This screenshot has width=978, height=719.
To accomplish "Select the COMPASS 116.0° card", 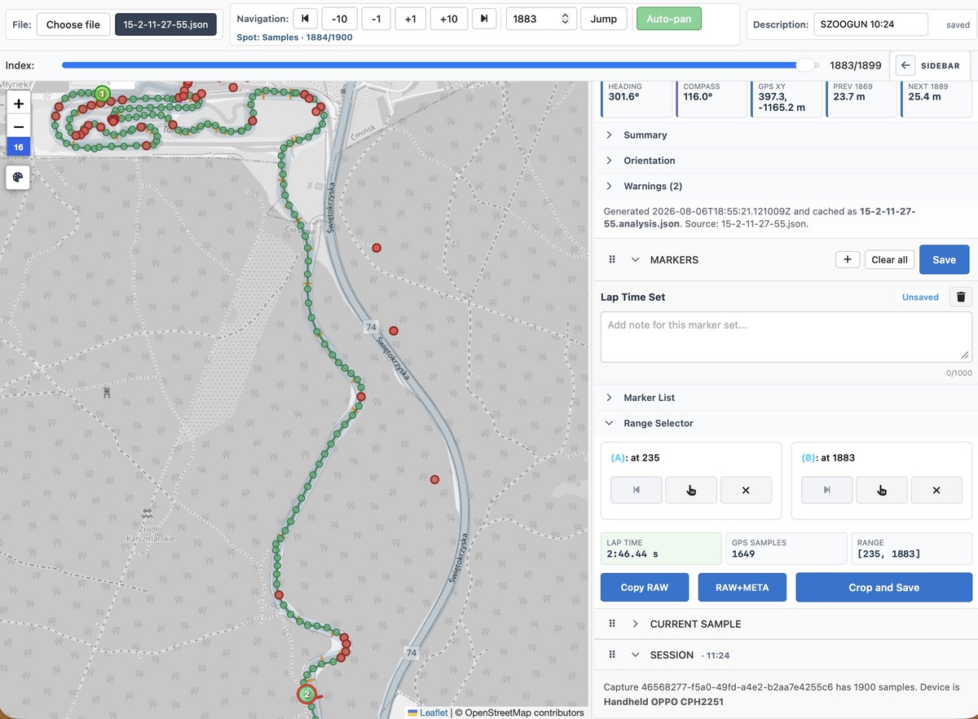I will pos(711,98).
